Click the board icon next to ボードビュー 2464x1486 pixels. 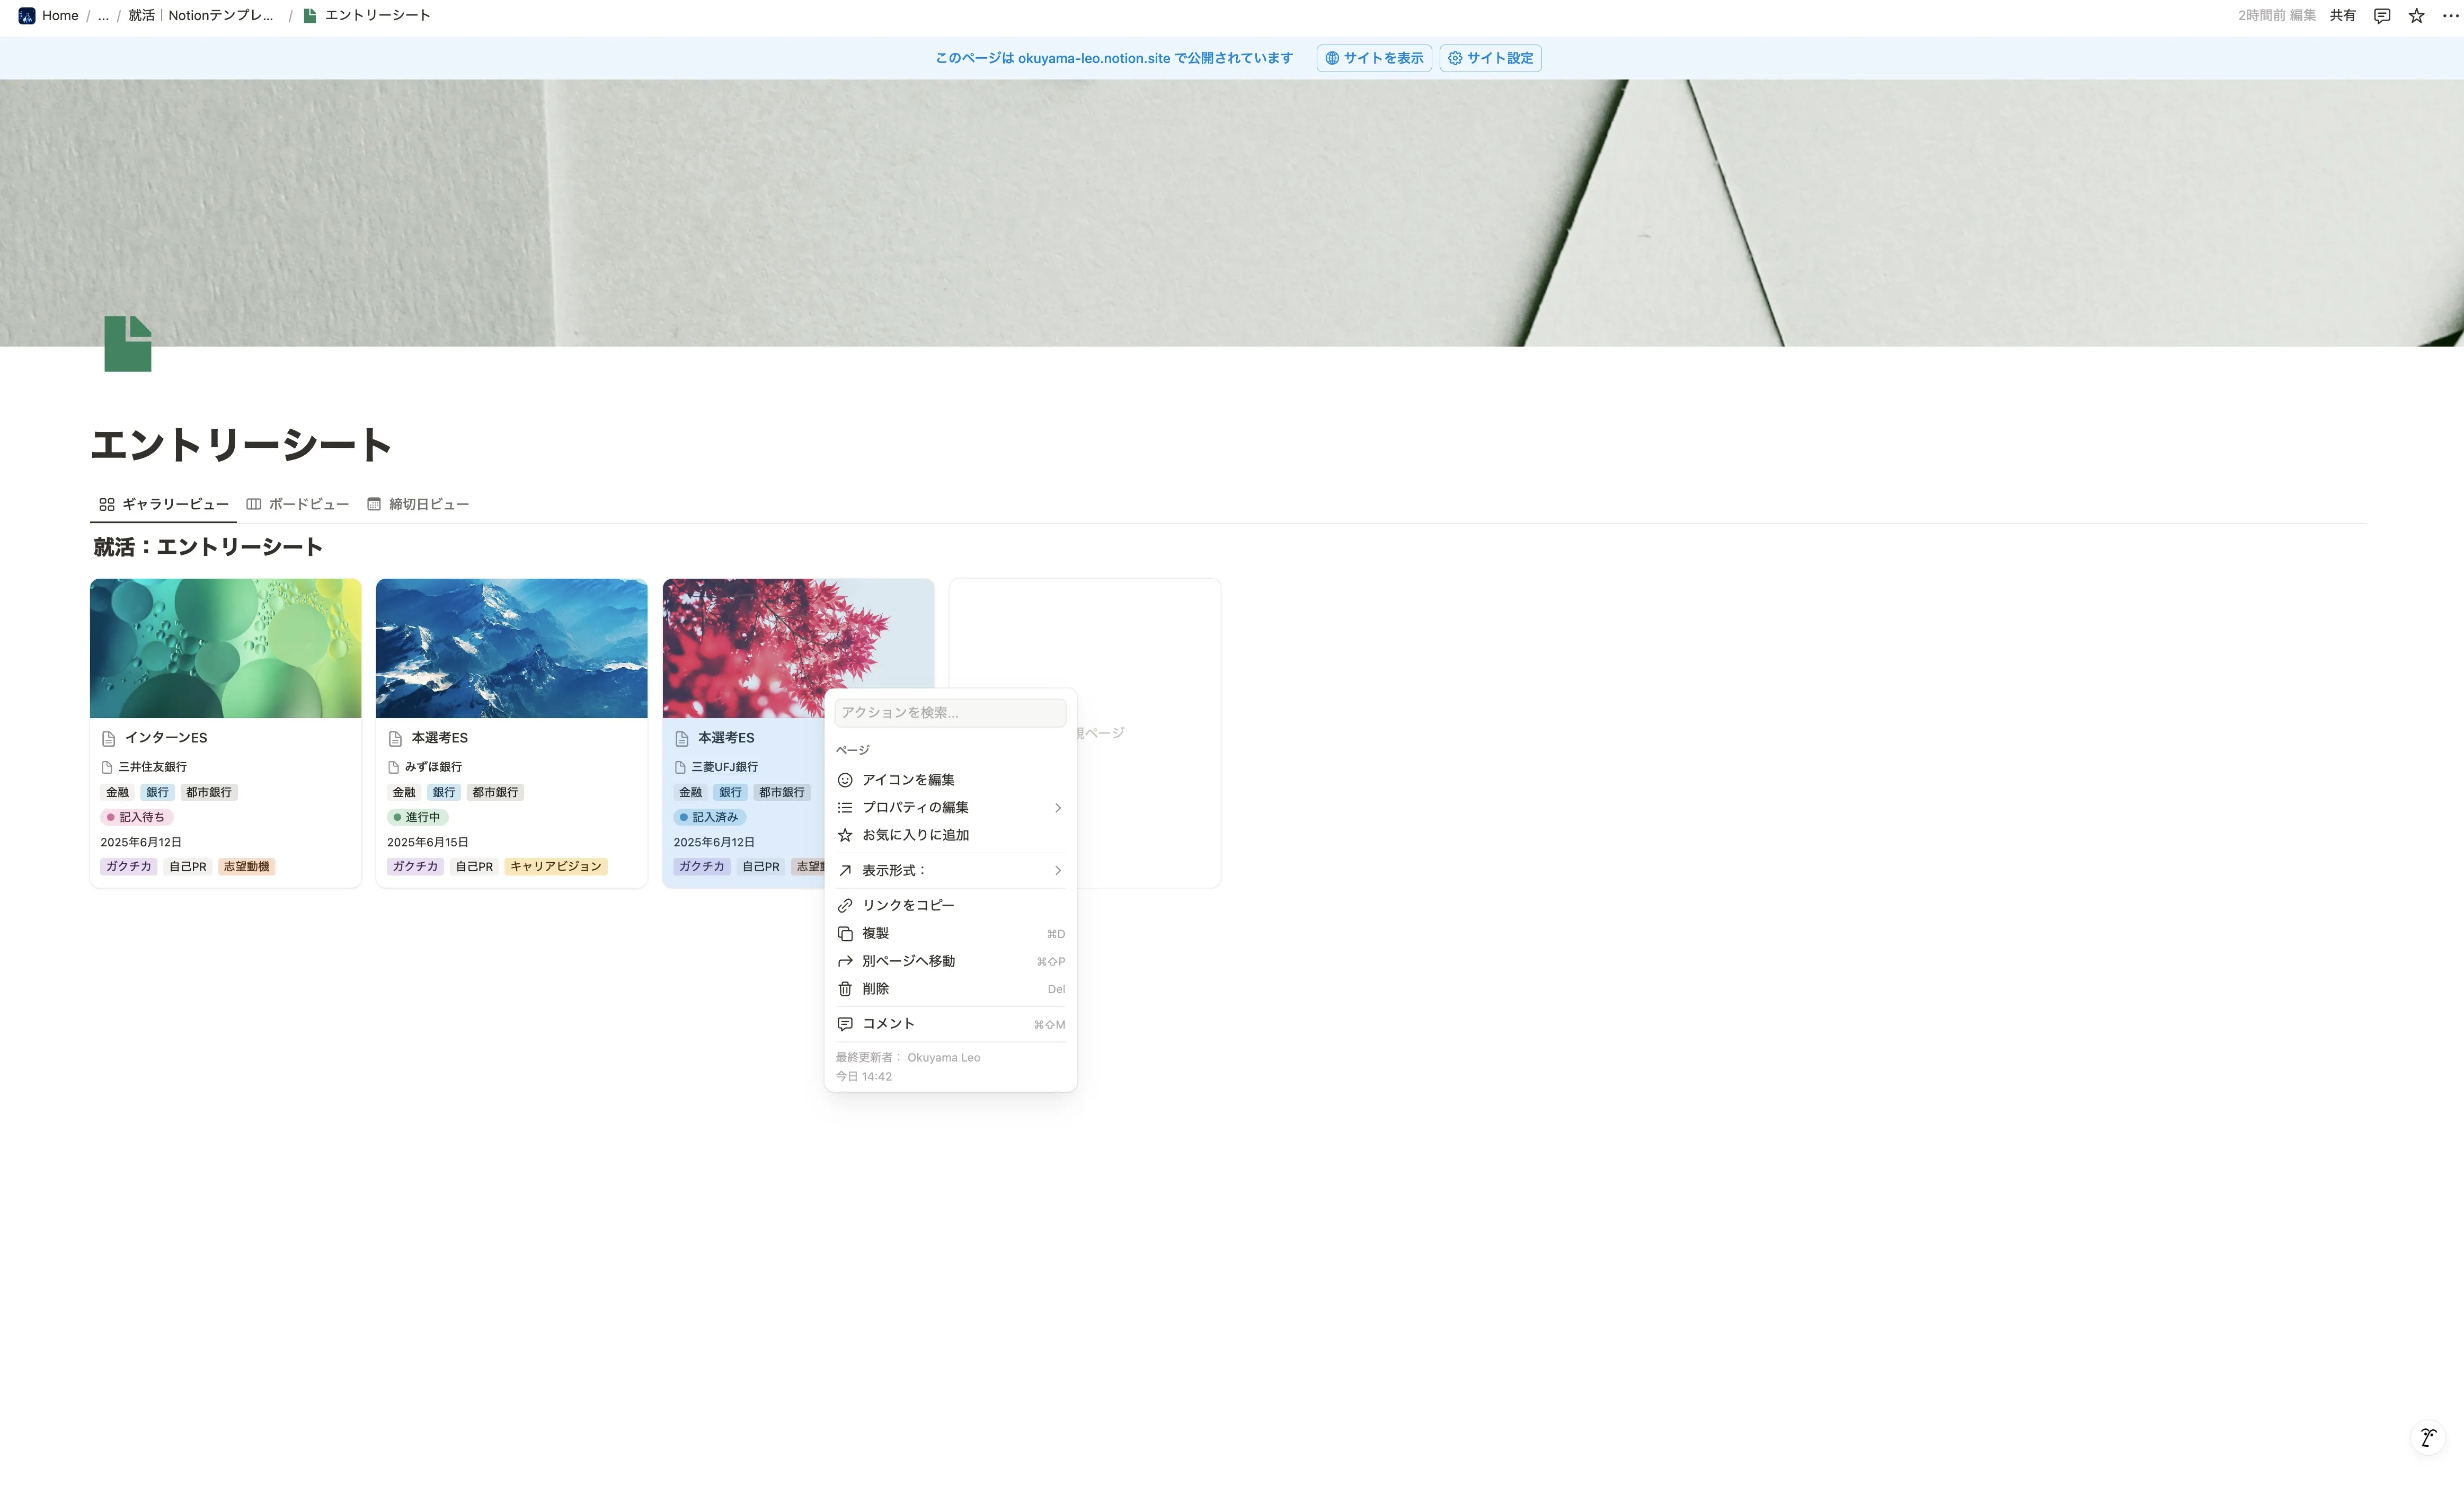253,504
